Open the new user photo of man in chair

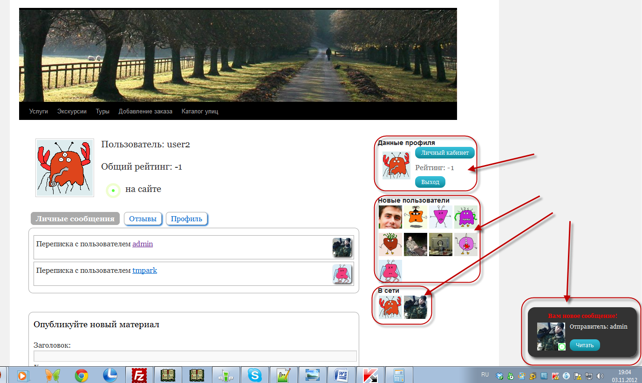tap(415, 244)
